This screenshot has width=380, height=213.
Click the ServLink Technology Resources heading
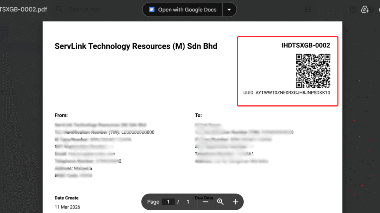point(136,46)
